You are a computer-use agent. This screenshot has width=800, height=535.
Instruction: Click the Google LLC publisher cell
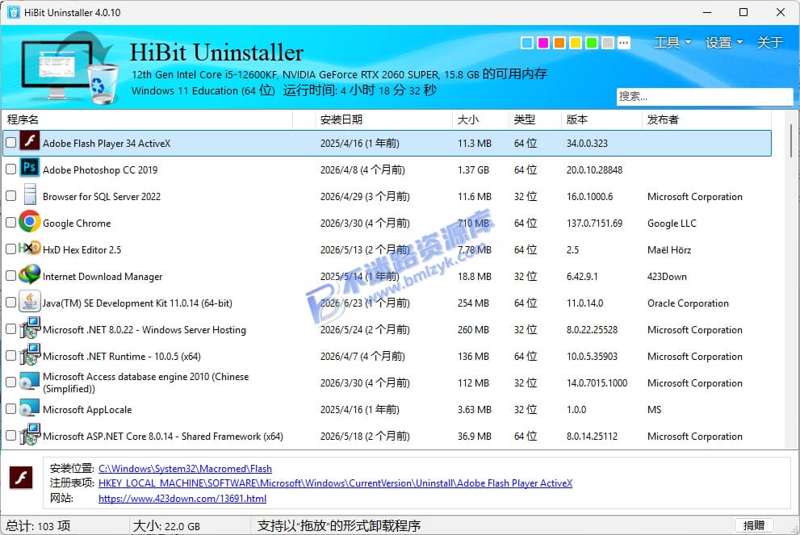tap(672, 224)
